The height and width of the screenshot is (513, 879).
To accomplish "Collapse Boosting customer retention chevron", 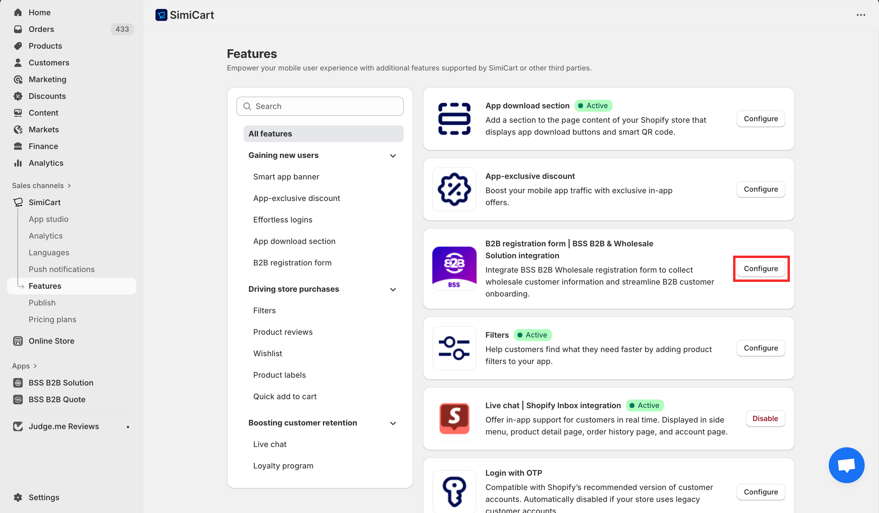I will coord(393,423).
